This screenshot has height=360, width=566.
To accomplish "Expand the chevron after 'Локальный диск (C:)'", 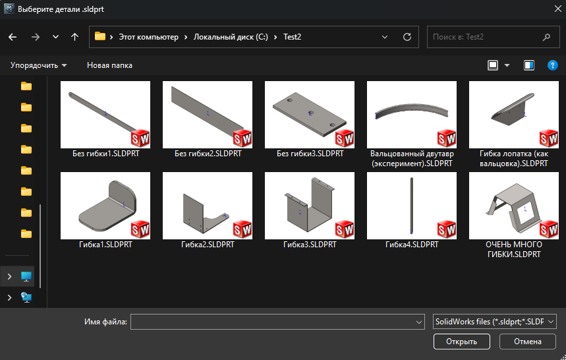I will [x=275, y=37].
